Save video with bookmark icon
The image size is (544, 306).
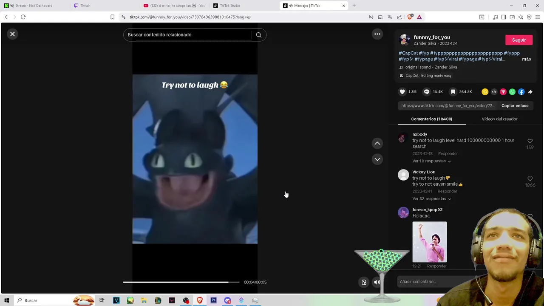click(453, 92)
